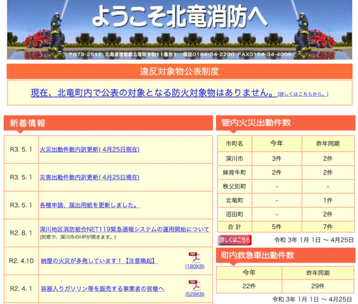Image resolution: width=358 pixels, height=304 pixels.
Task: Click the PDF icon beside the 容器入りガソリン notice
Action: point(194,284)
